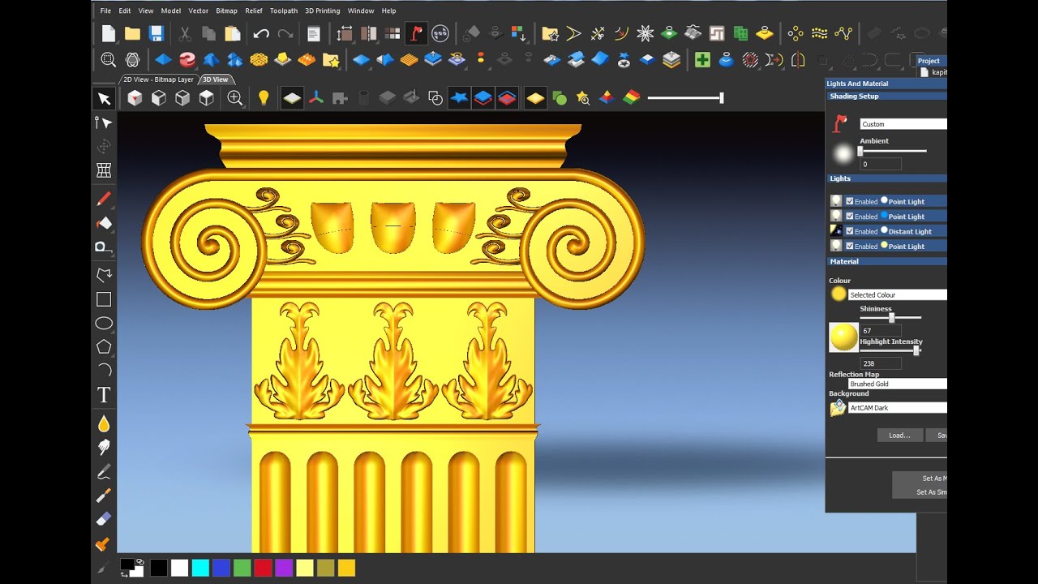Click the Shininess value field showing 67
Screen dimensions: 1038x584
point(881,331)
